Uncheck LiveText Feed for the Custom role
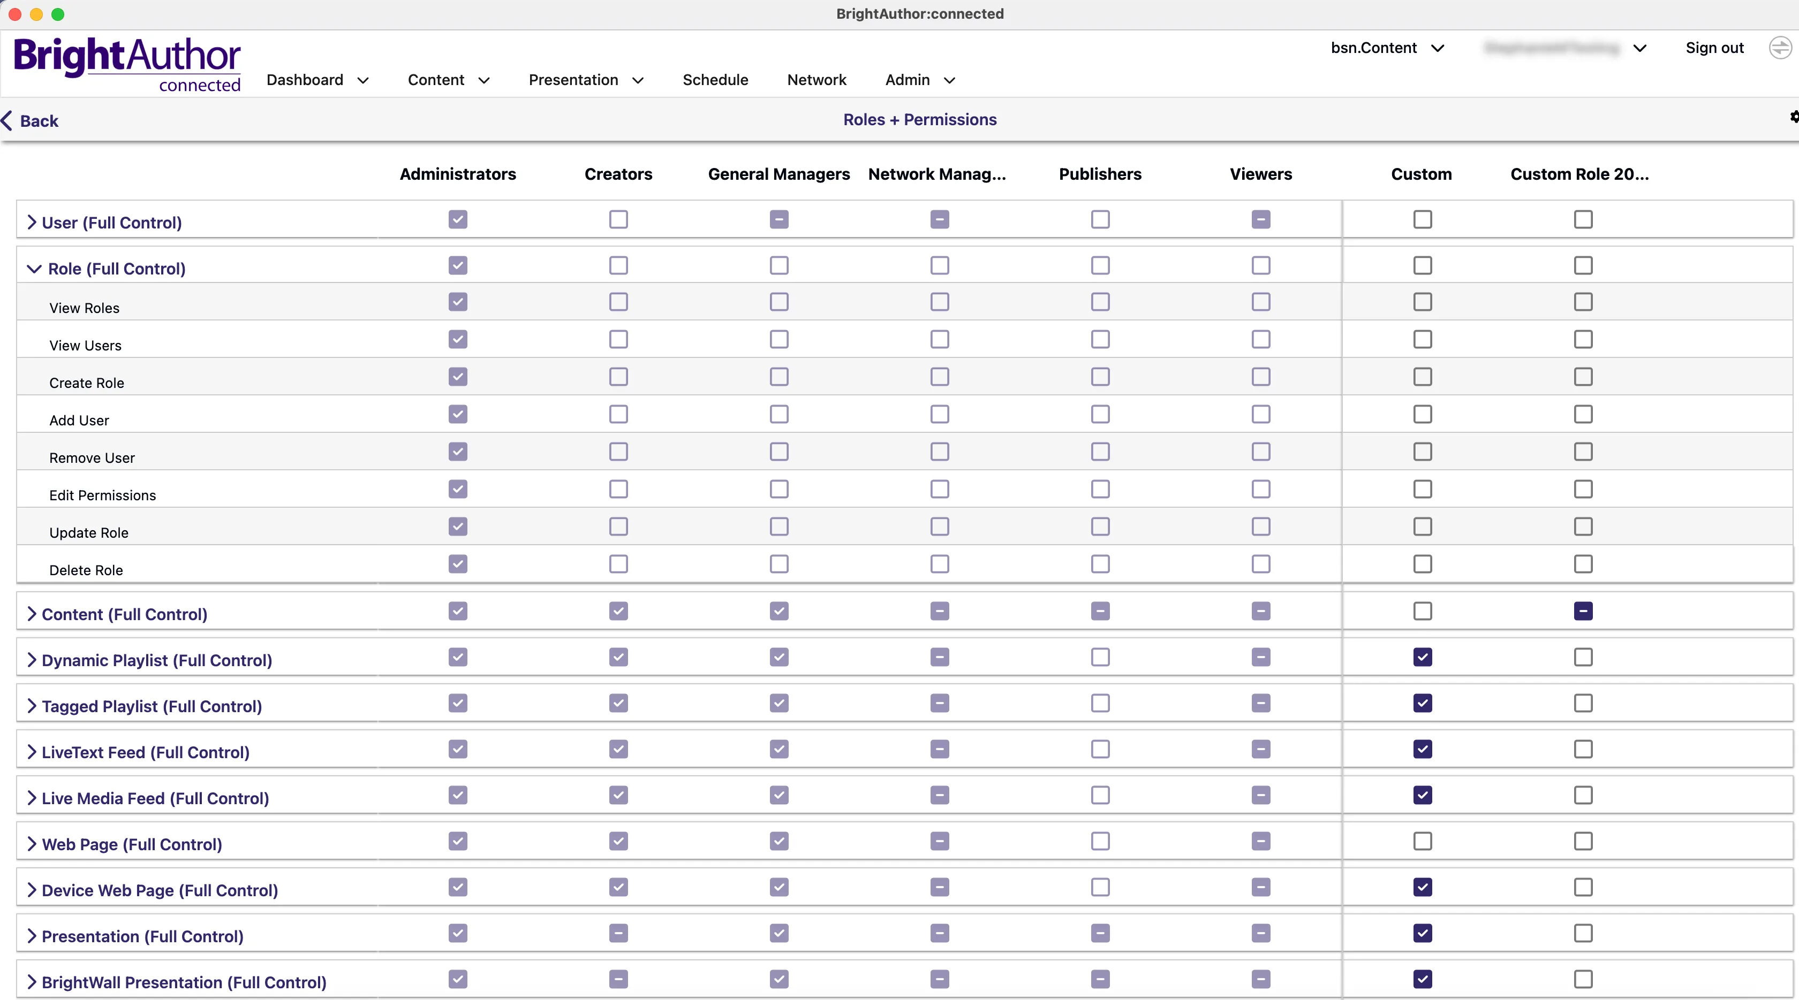Screen dimensions: 1799x1000 tap(1422, 749)
